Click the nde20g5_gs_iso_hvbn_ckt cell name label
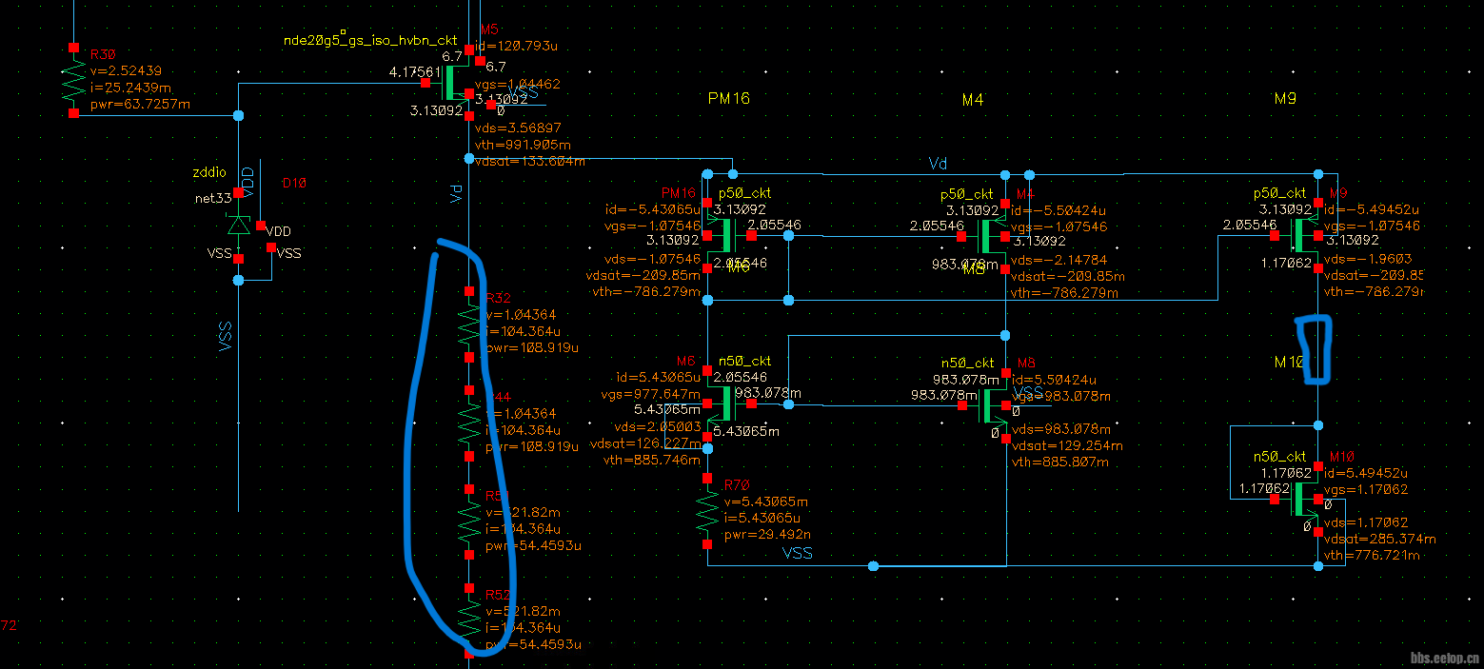1484x669 pixels. pyautogui.click(x=370, y=42)
